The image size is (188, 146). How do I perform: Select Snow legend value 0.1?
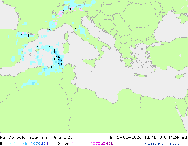click(x=71, y=144)
